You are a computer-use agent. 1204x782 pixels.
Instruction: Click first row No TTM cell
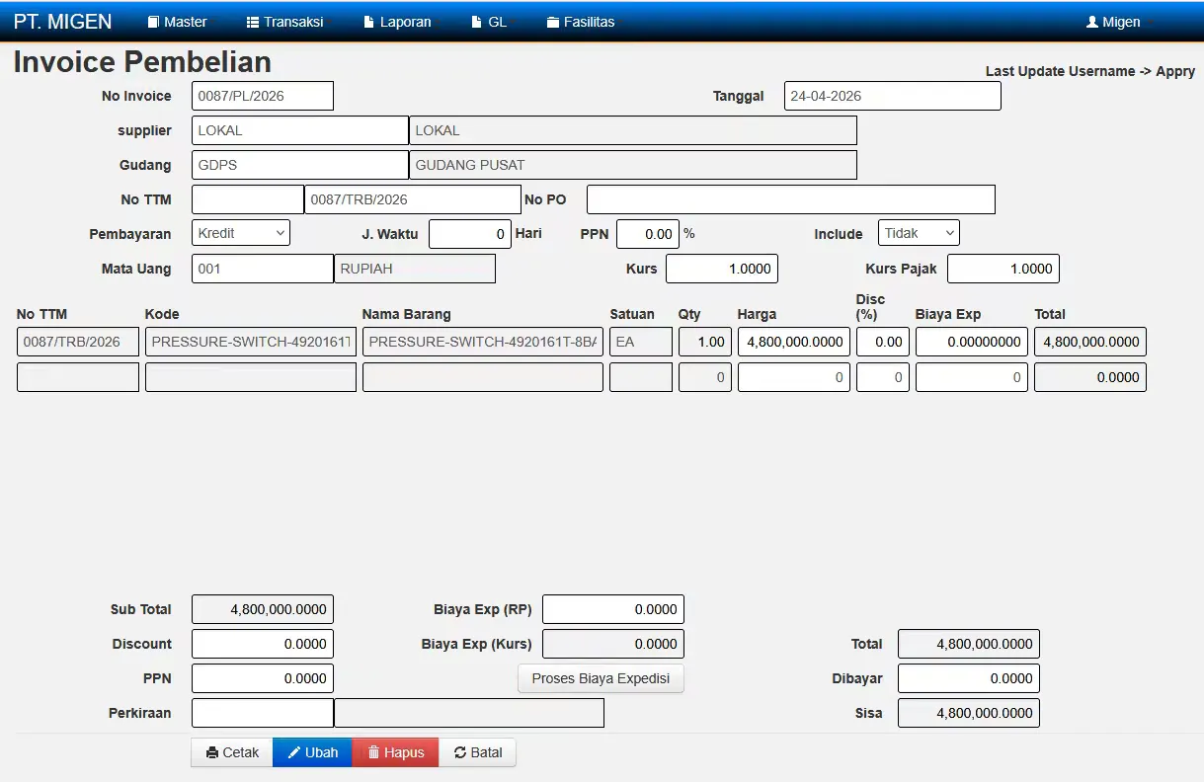(x=78, y=342)
